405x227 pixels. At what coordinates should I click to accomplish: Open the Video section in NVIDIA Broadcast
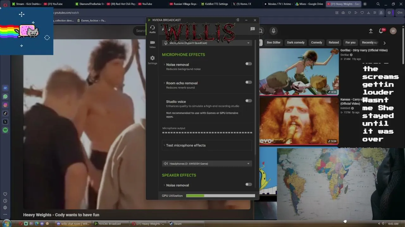point(153,44)
